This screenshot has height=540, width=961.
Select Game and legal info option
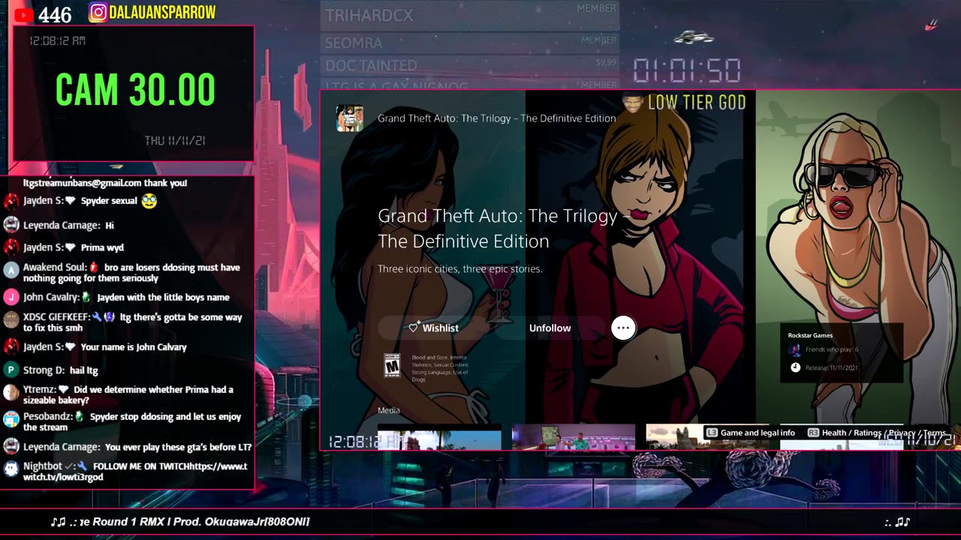[751, 433]
